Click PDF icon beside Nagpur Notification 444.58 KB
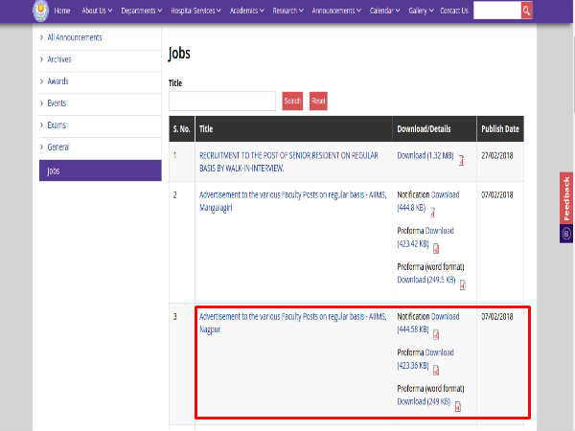This screenshot has width=575, height=431. [436, 334]
